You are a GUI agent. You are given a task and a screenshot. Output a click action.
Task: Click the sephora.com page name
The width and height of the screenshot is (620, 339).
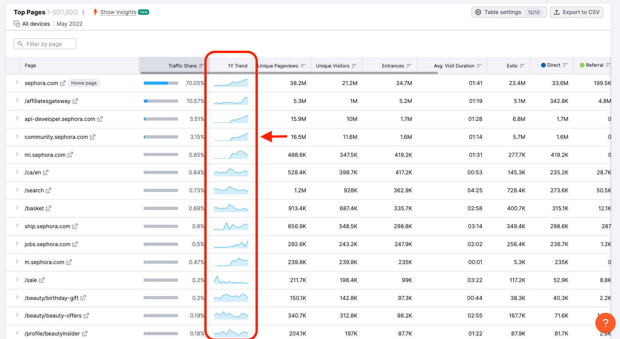click(41, 83)
